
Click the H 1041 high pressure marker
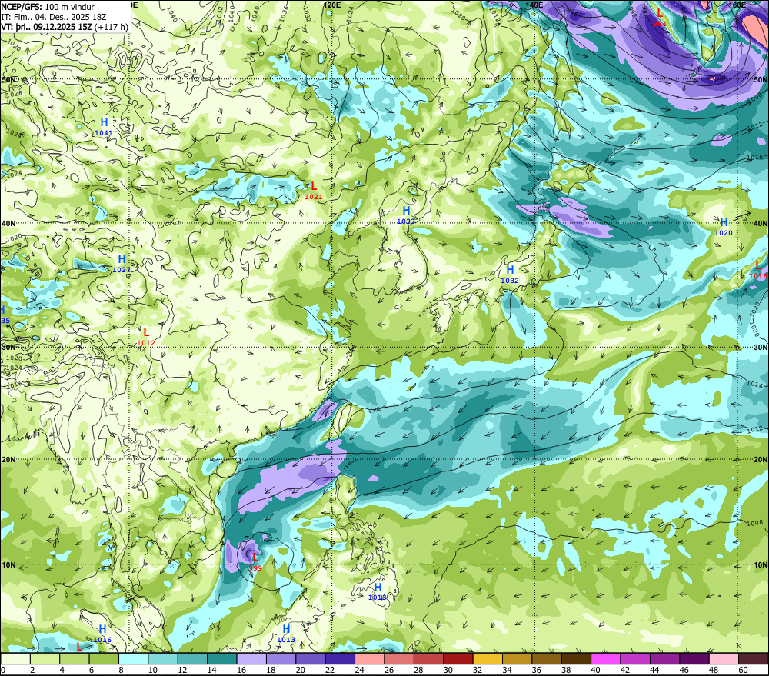(x=104, y=126)
